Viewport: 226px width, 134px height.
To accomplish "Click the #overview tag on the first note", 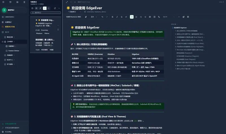I will pos(45,30).
